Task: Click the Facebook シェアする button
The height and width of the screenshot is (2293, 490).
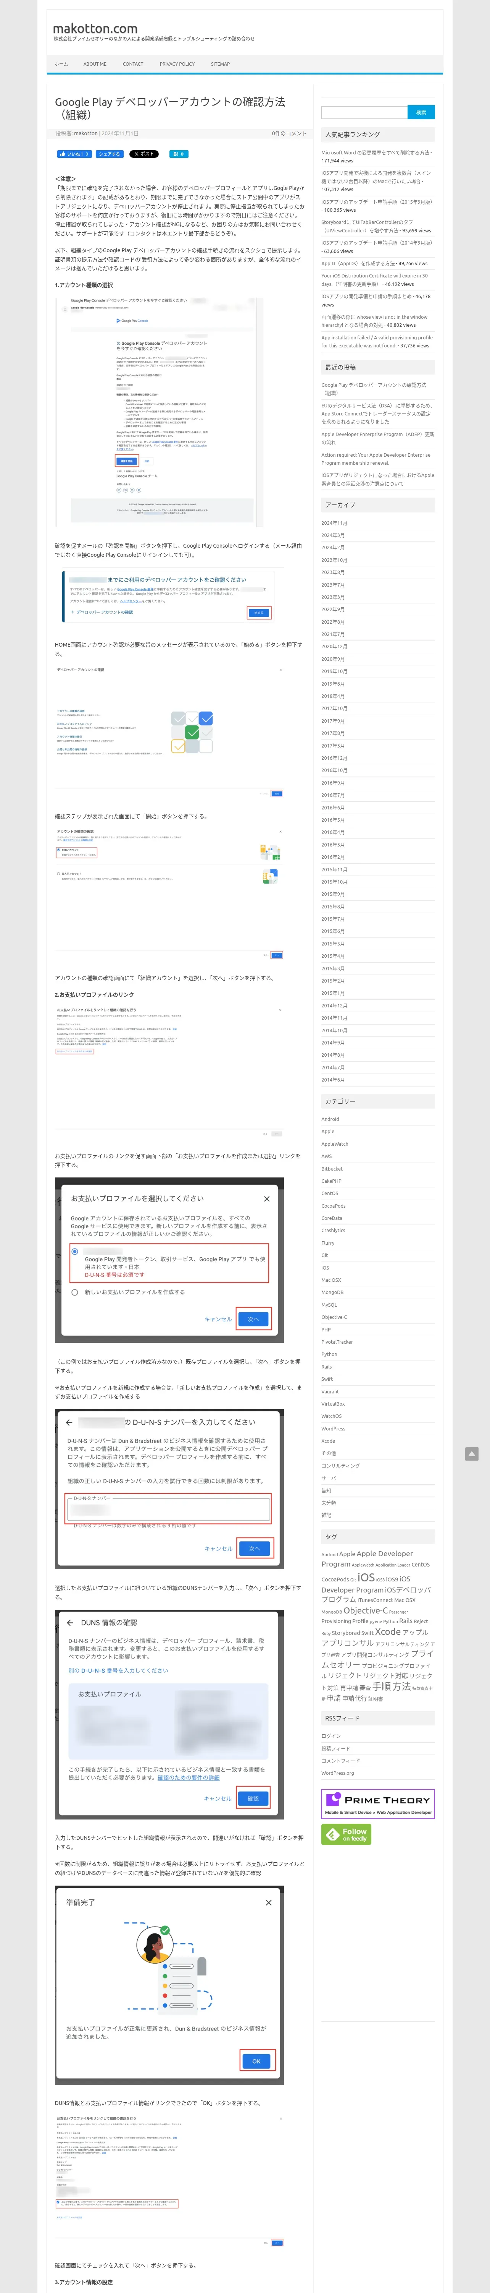Action: (x=110, y=154)
